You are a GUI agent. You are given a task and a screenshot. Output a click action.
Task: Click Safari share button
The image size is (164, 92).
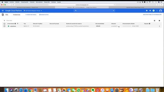(158, 5)
